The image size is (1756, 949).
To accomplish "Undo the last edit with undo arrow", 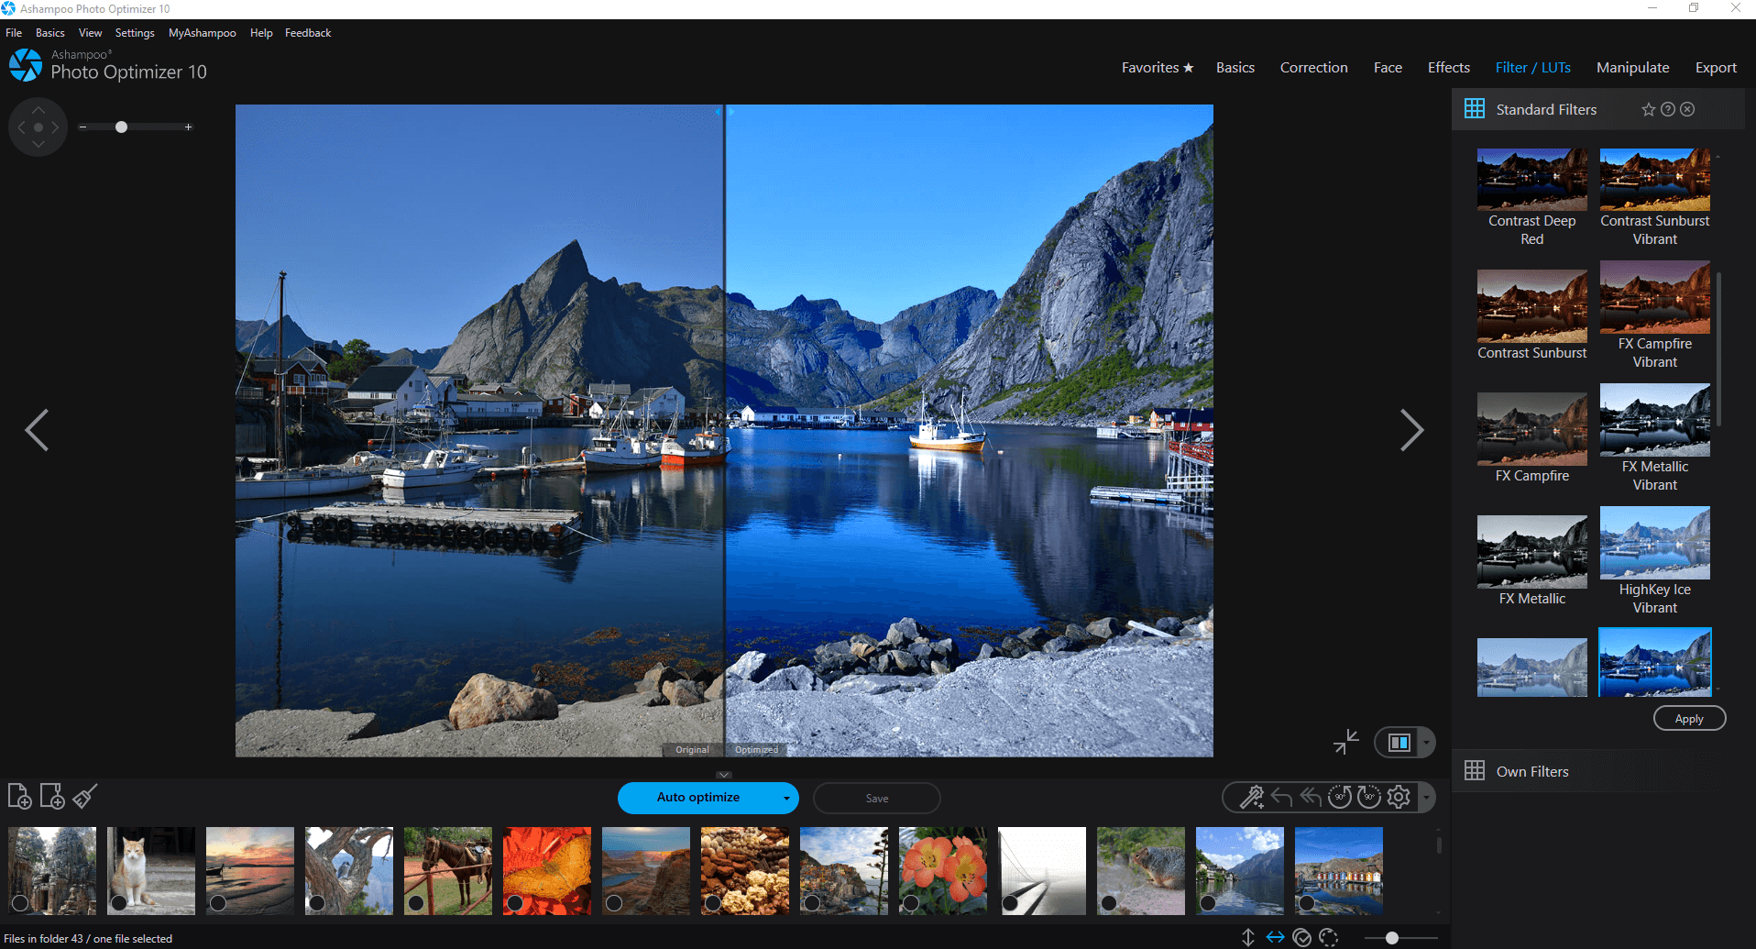I will (x=1280, y=797).
